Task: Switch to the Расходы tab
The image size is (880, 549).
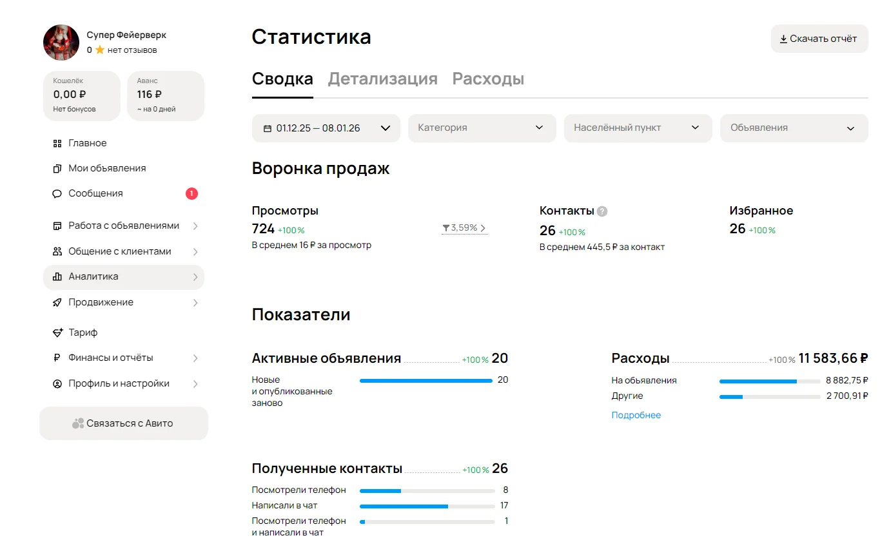Action: pos(488,79)
